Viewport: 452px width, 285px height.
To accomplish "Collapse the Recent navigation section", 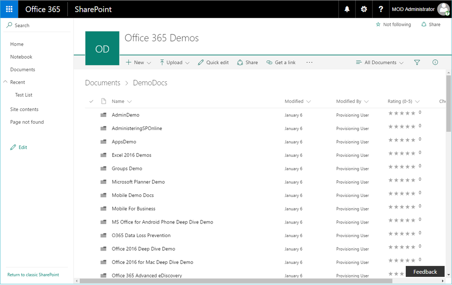I will pyautogui.click(x=5, y=82).
